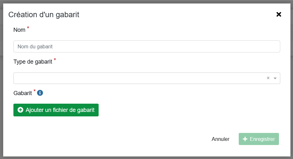Click empty space left of Annuler
The image size is (293, 159).
(x=128, y=139)
